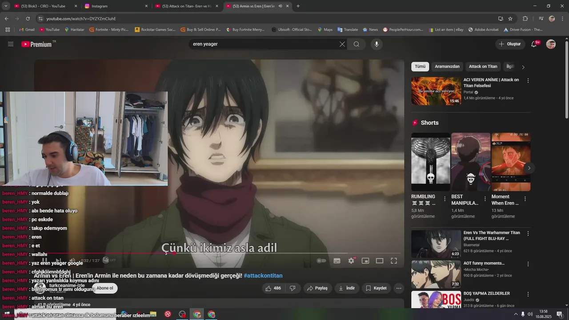Screen dimensions: 569x320
Task: Download the video with İndir
Action: pos(347,288)
